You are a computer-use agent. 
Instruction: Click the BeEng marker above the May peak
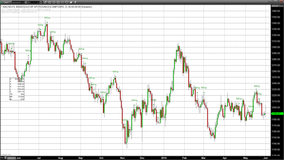pos(257,86)
